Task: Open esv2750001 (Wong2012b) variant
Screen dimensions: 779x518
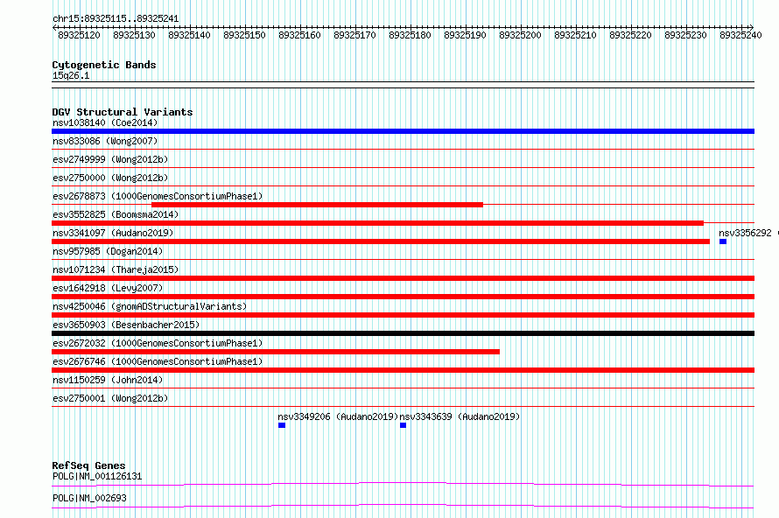Action: (110, 398)
